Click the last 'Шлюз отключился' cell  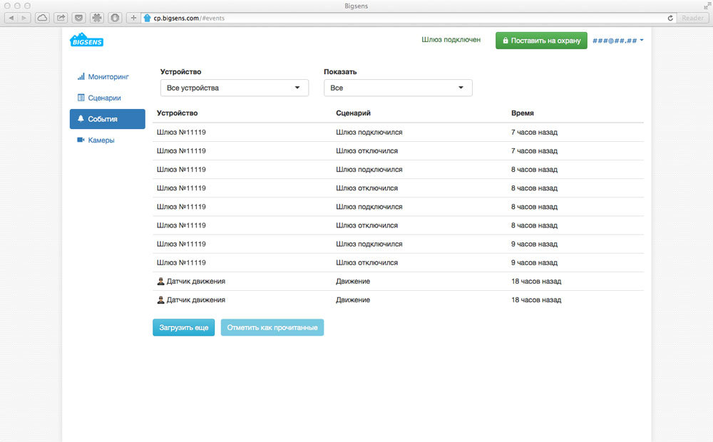point(367,262)
